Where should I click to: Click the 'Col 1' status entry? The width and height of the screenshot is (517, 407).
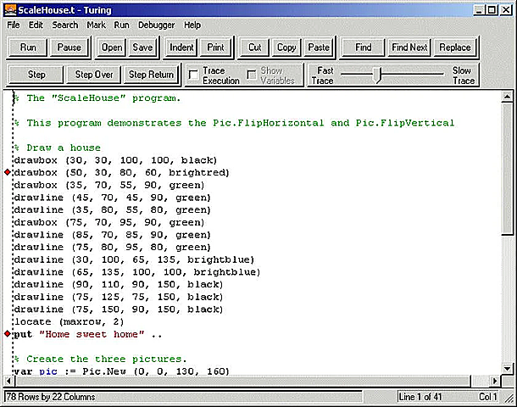[487, 397]
